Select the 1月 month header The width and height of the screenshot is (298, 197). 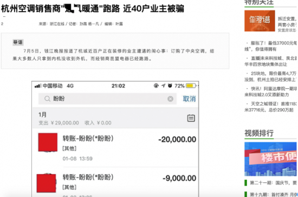tap(42, 115)
